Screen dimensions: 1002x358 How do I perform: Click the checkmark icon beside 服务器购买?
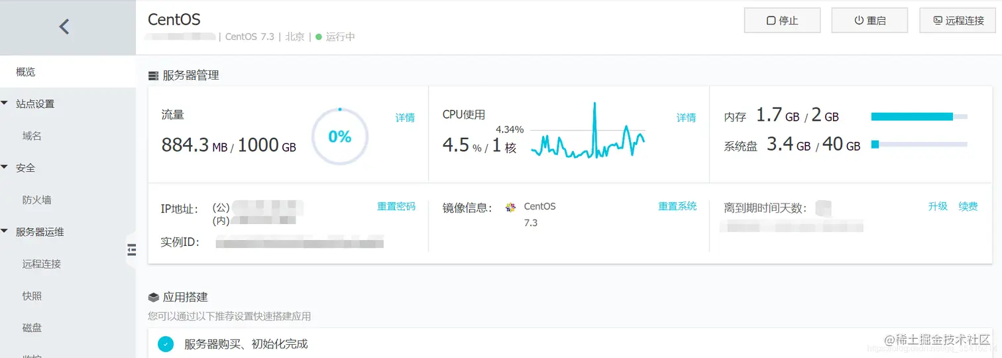pos(166,344)
